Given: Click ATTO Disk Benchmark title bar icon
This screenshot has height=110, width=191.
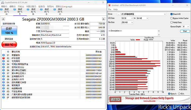Looking at the screenshot, I should point(110,5).
